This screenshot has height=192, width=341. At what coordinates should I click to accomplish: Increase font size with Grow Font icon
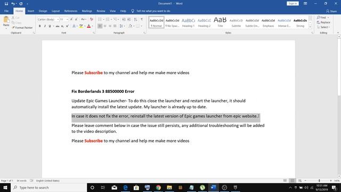71,19
